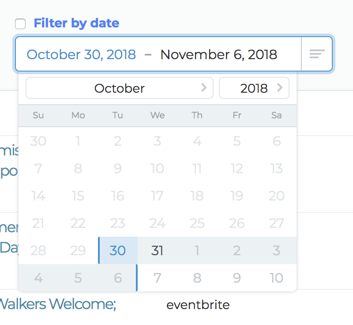The image size is (353, 325).
Task: Choose day 10 in the last calendar row
Action: click(277, 278)
